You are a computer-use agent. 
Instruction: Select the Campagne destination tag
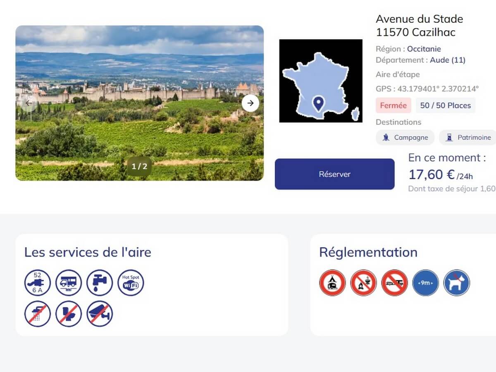[405, 138]
